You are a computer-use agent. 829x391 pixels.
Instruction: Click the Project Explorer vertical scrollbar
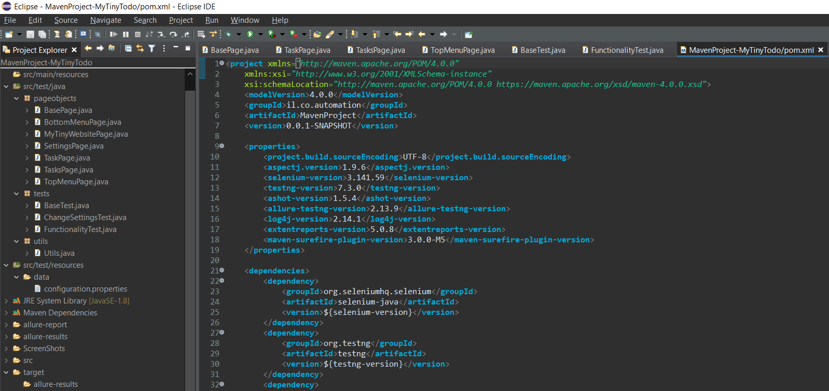(x=190, y=207)
